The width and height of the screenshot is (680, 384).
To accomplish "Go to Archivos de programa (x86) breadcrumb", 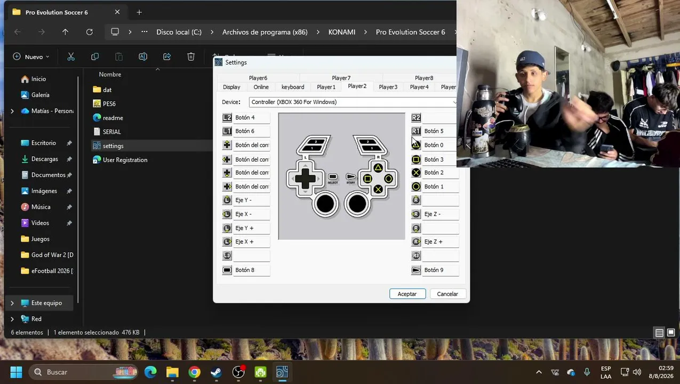I will click(x=265, y=32).
